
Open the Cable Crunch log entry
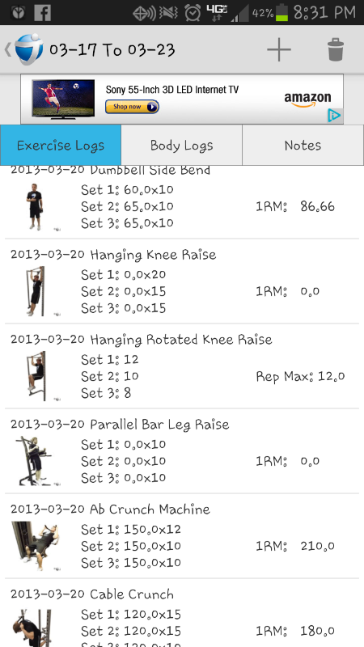(182, 613)
